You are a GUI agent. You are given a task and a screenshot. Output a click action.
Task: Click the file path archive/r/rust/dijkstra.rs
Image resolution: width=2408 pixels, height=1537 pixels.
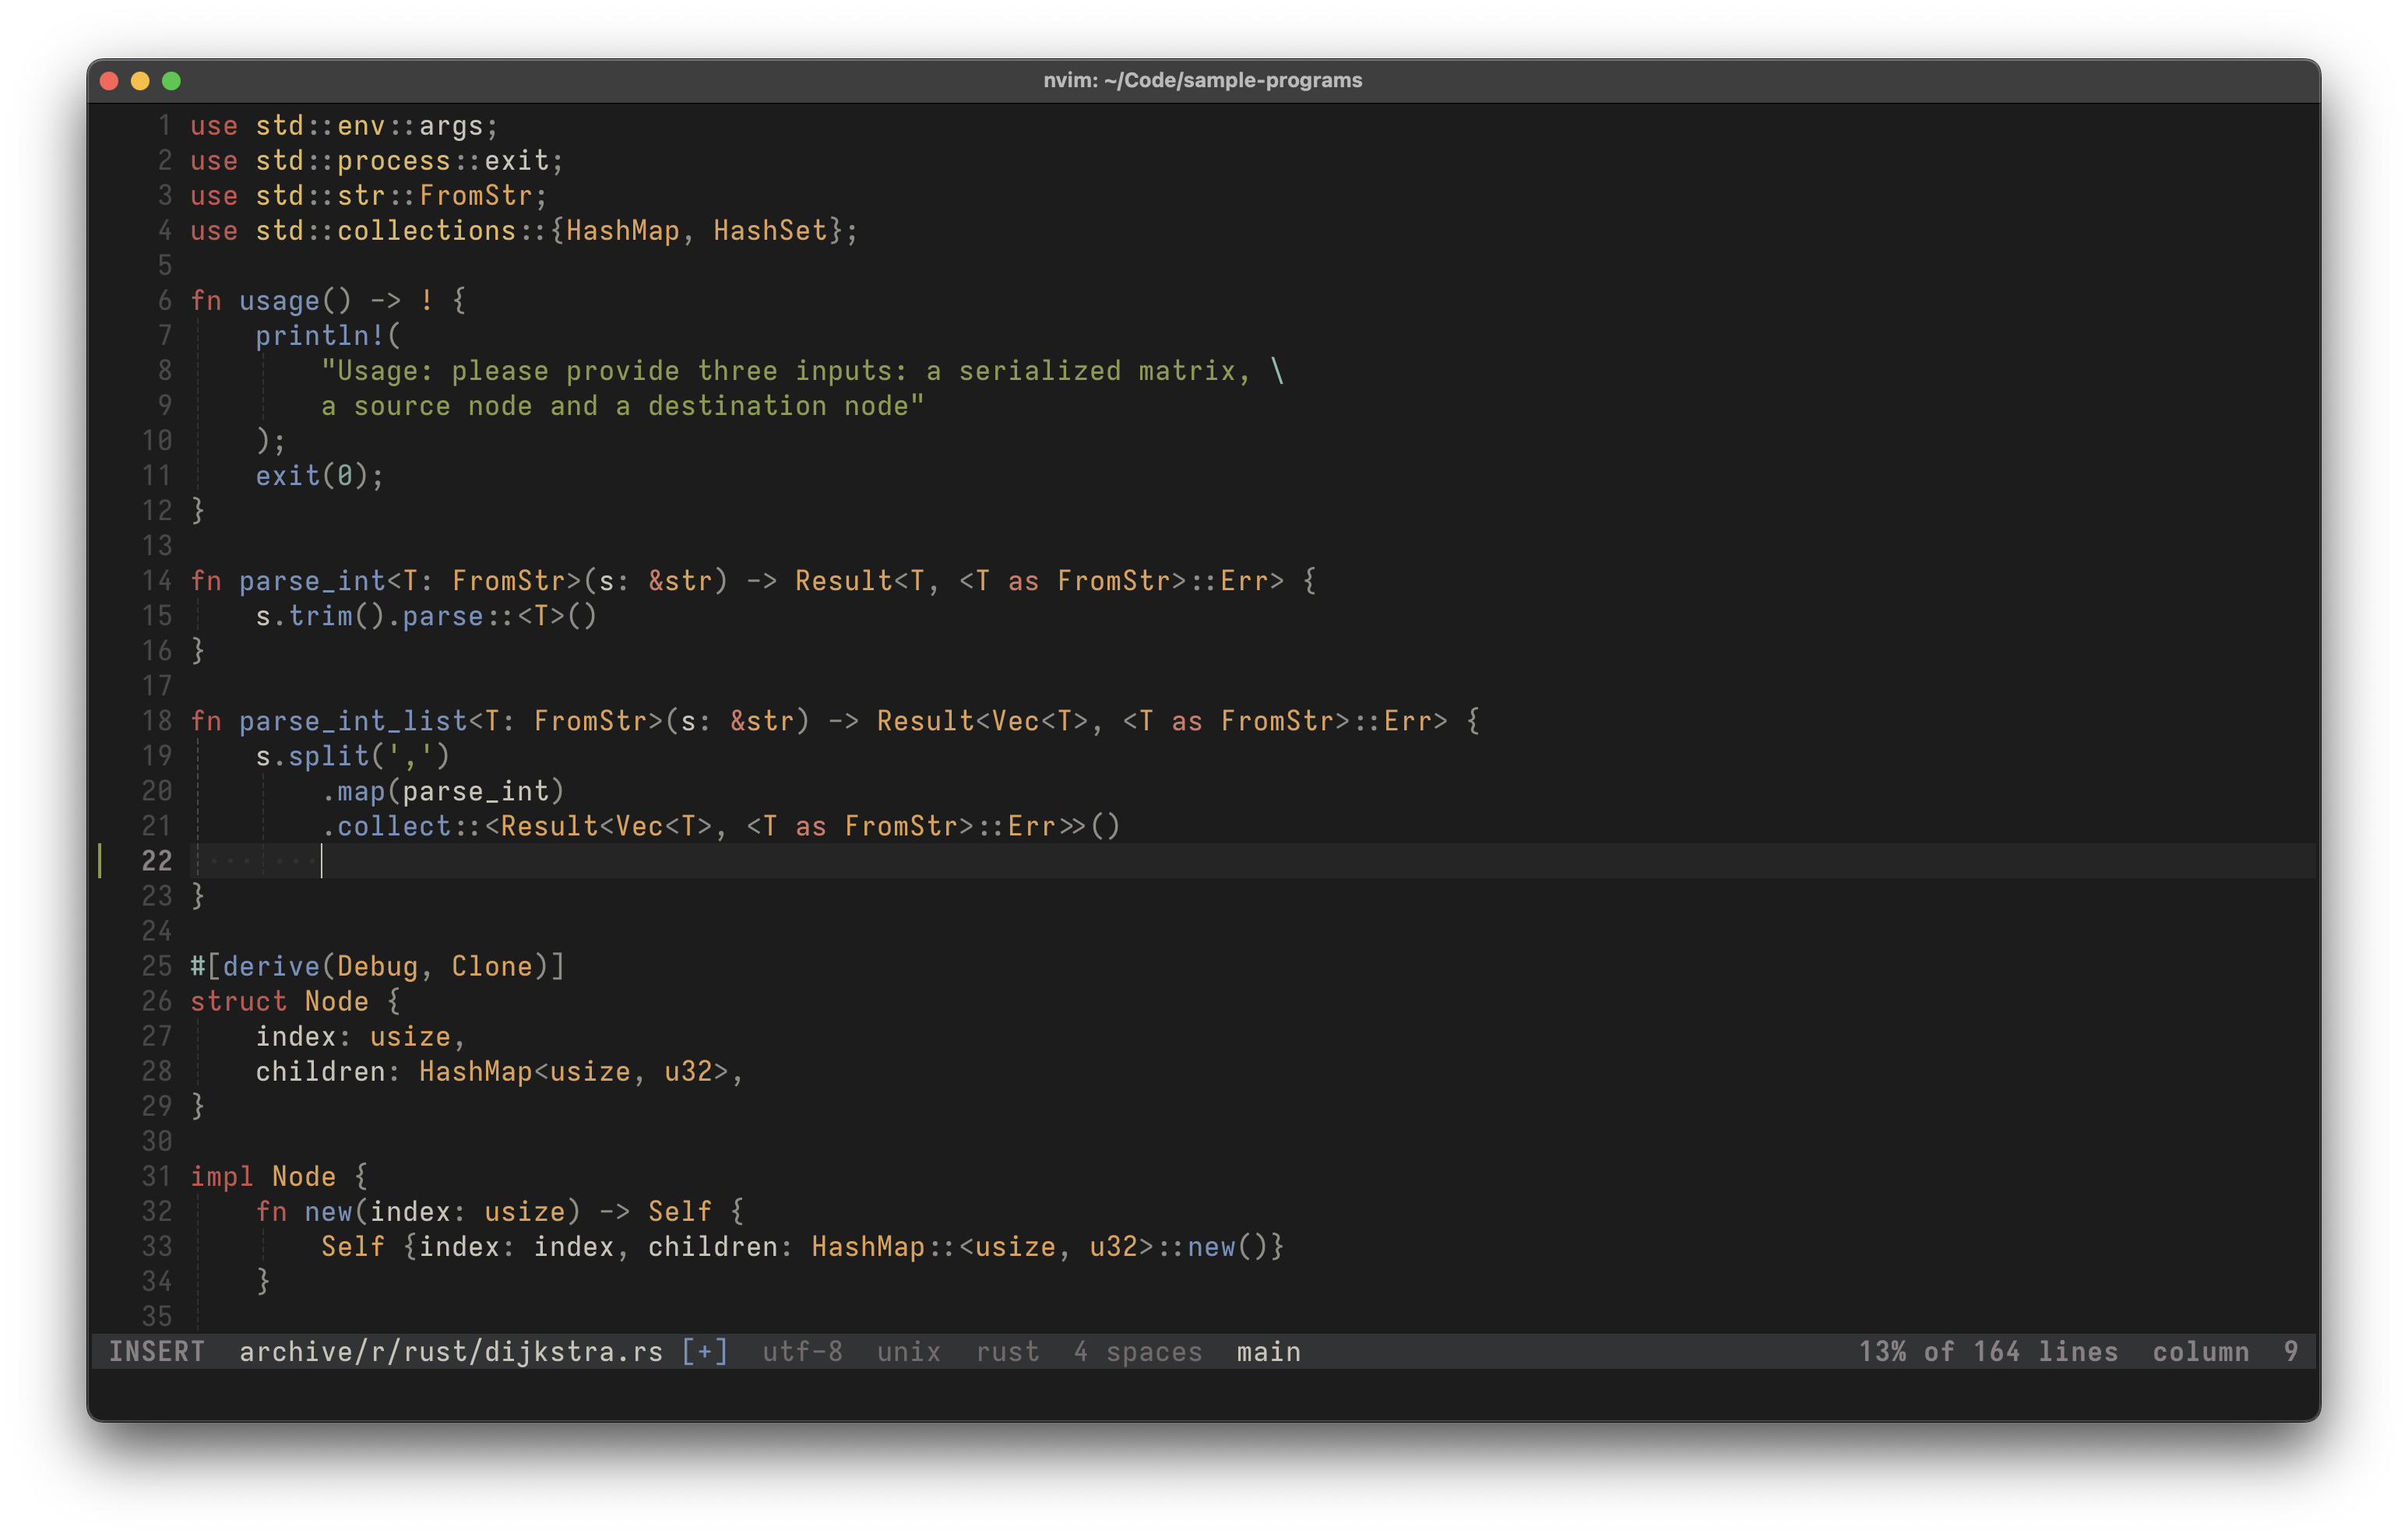[451, 1352]
